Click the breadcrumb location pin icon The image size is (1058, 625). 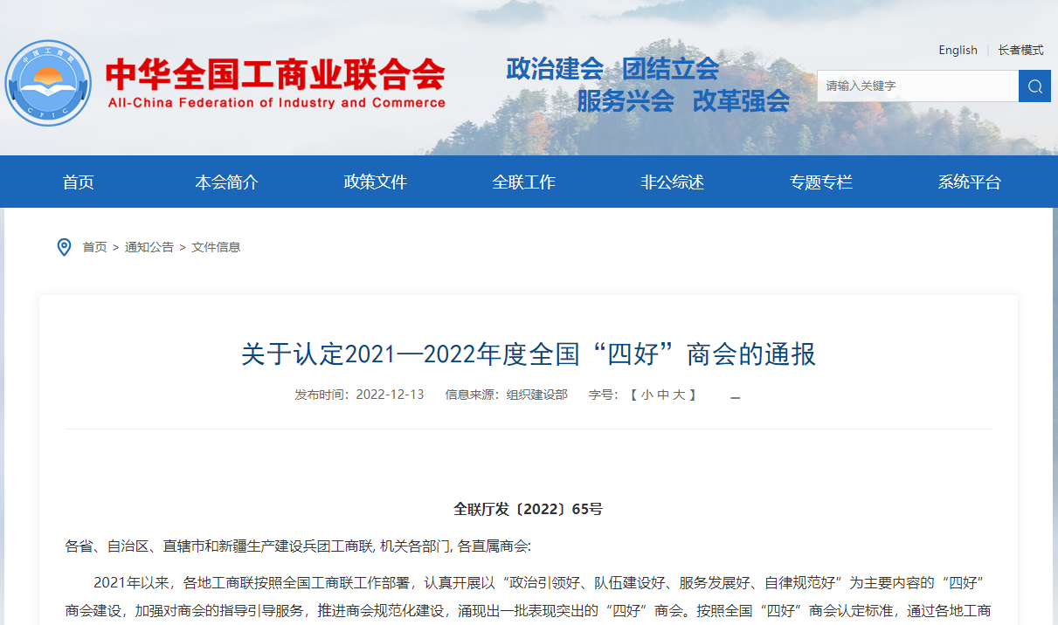point(64,247)
